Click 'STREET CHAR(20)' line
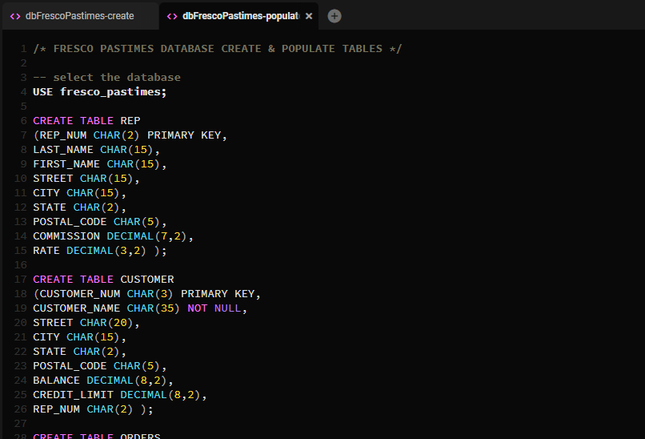Screen dimensions: 645x439 point(86,323)
